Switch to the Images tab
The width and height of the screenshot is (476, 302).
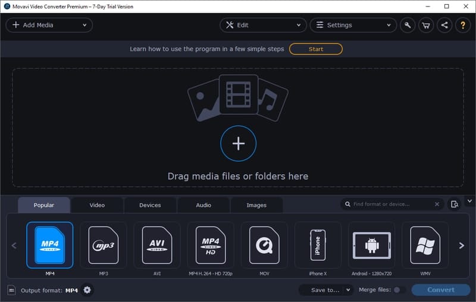pos(256,205)
